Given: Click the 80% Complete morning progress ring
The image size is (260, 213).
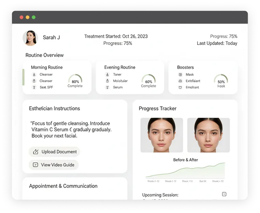Looking at the screenshot, I should coord(75,81).
